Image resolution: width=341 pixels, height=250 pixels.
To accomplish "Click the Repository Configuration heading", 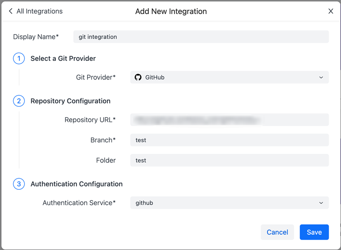I will coord(70,101).
